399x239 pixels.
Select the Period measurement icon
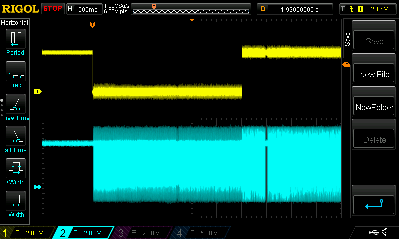click(x=16, y=39)
